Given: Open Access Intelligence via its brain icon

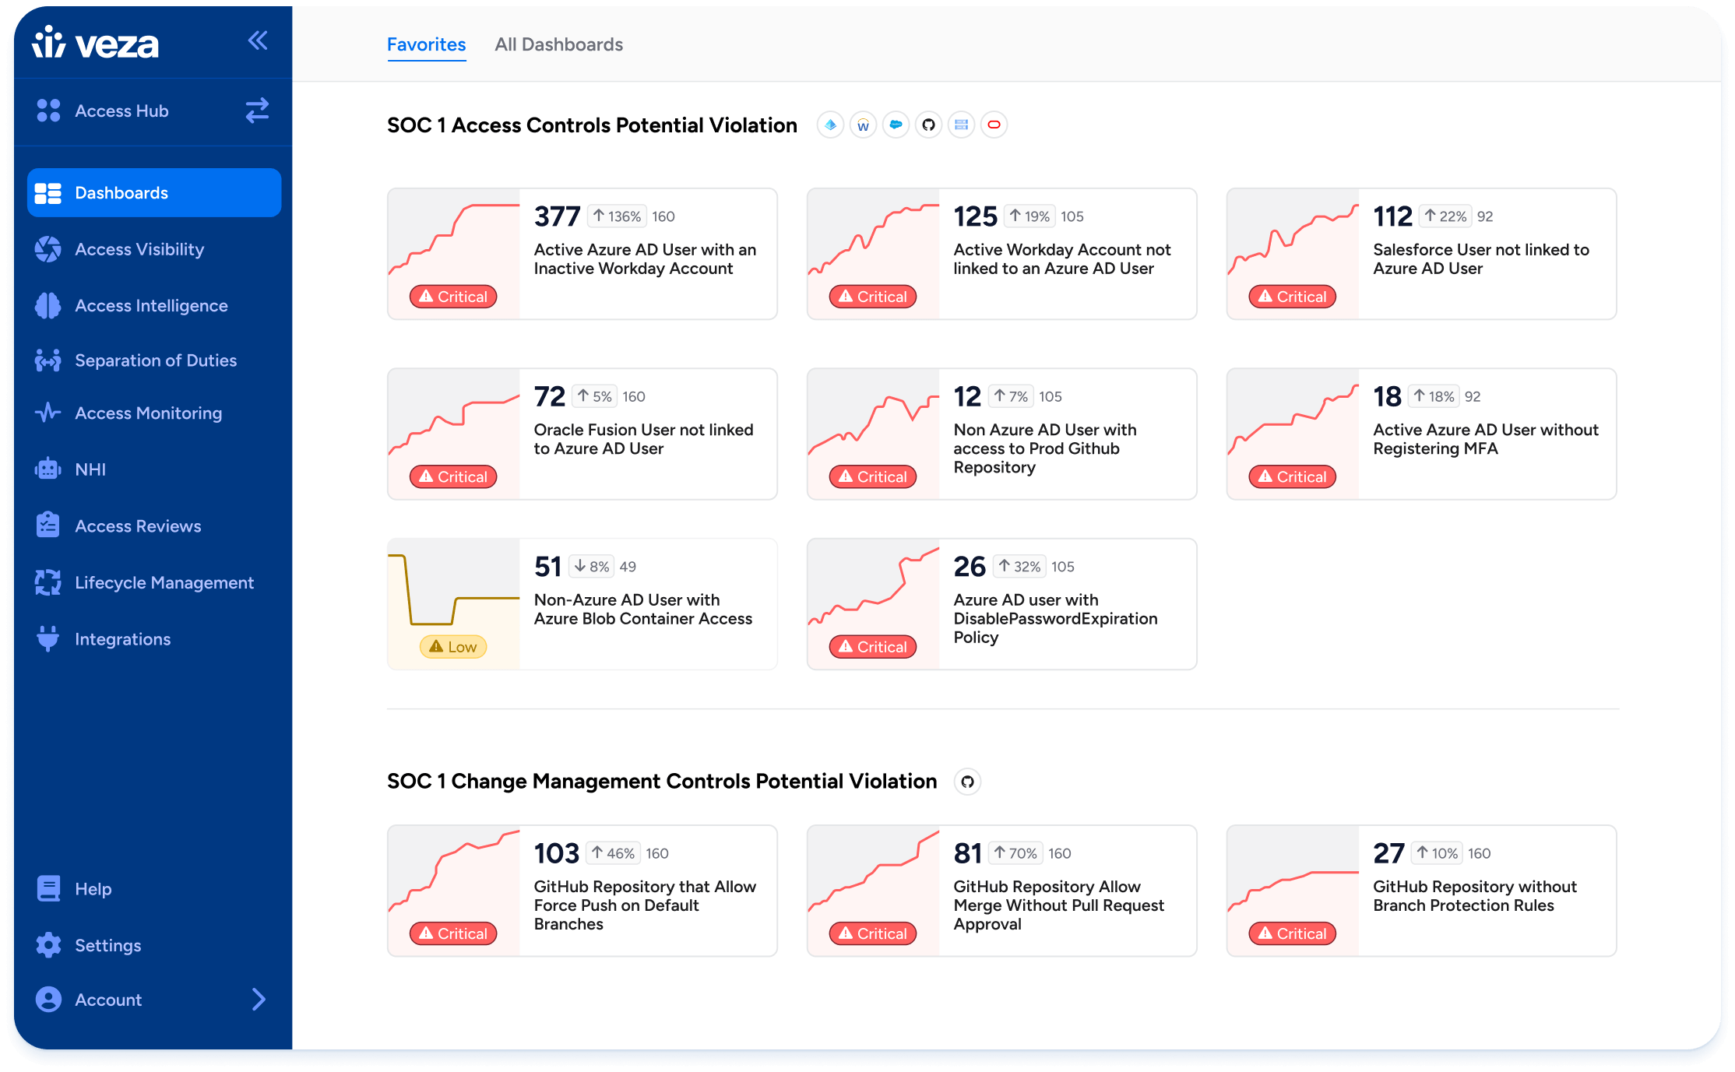Looking at the screenshot, I should click(48, 305).
